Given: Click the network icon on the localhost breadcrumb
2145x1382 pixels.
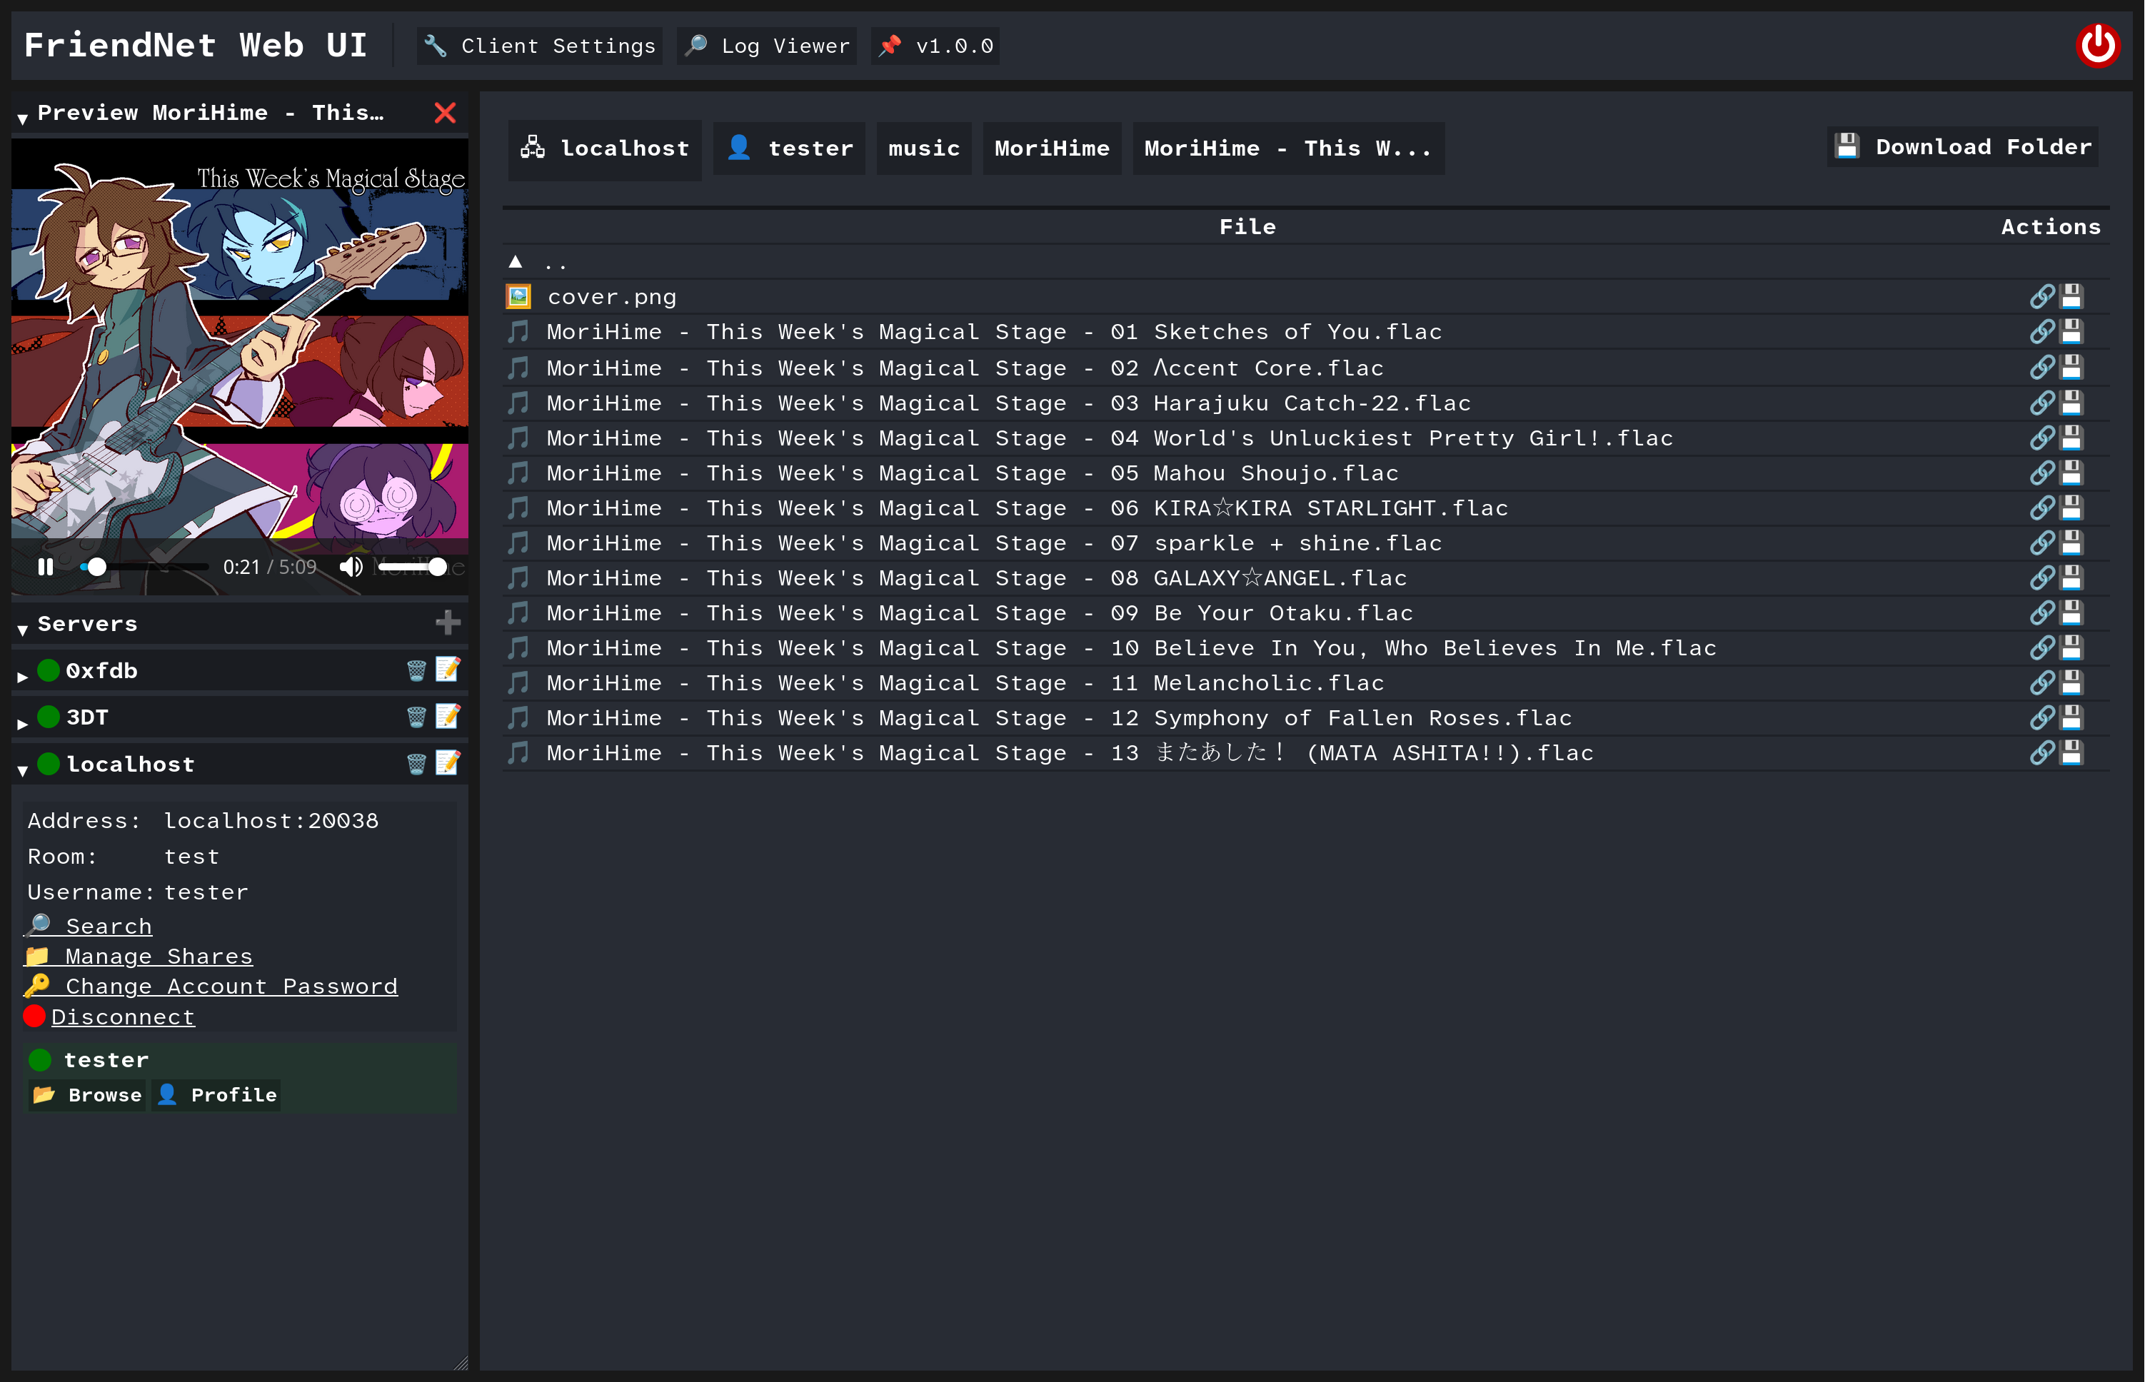Looking at the screenshot, I should click(x=532, y=148).
